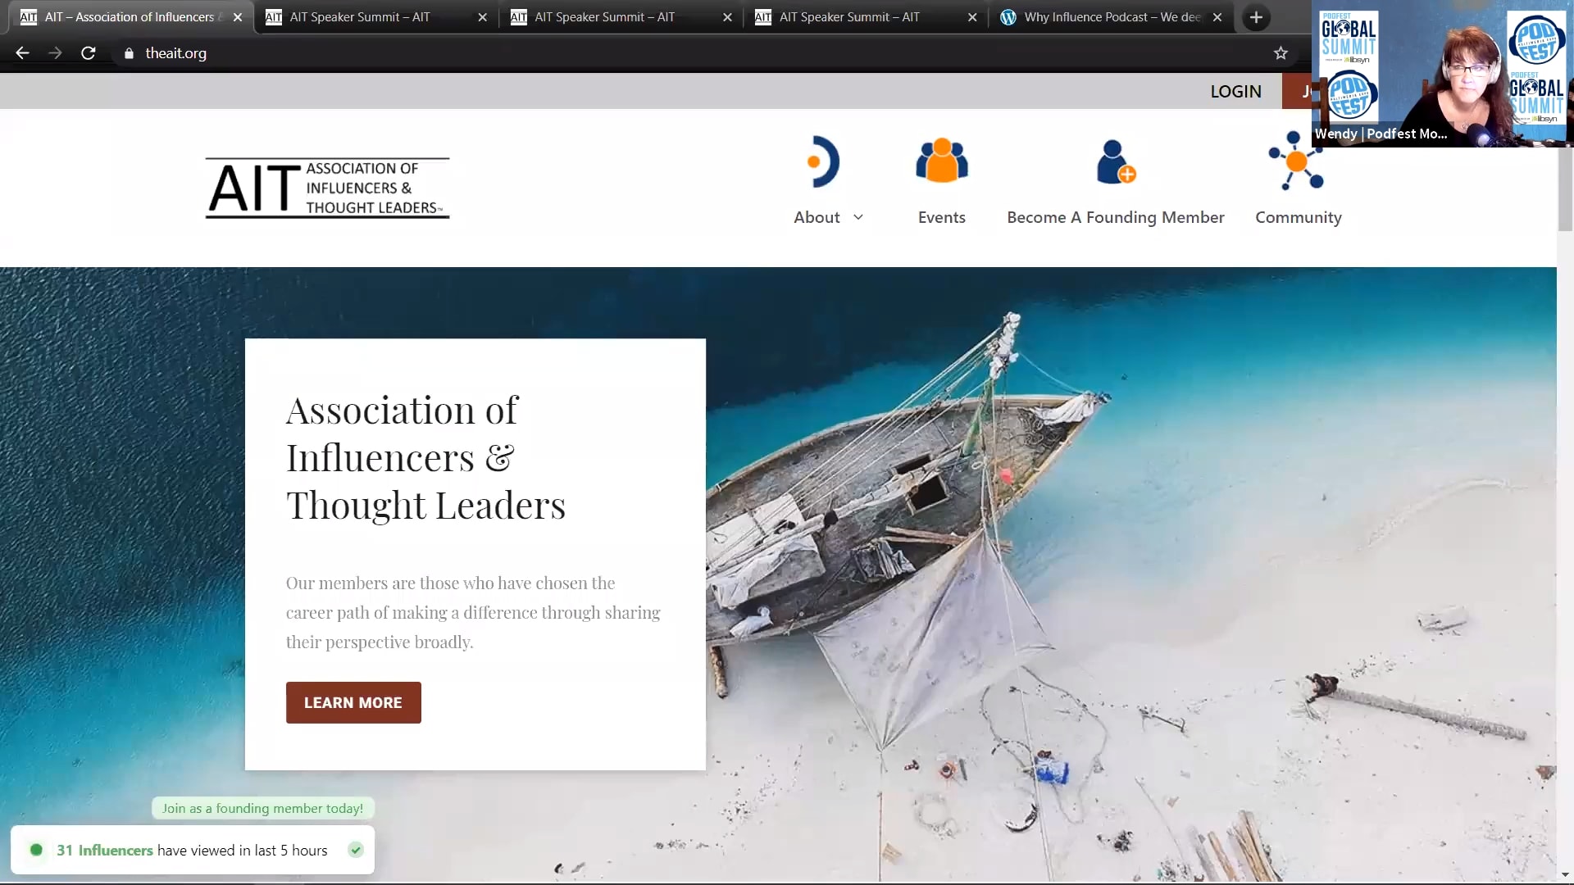Open a new tab with plus icon
The image size is (1574, 885).
[x=1255, y=17]
